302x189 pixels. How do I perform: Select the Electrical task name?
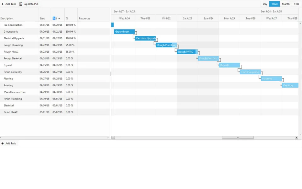pos(9,105)
